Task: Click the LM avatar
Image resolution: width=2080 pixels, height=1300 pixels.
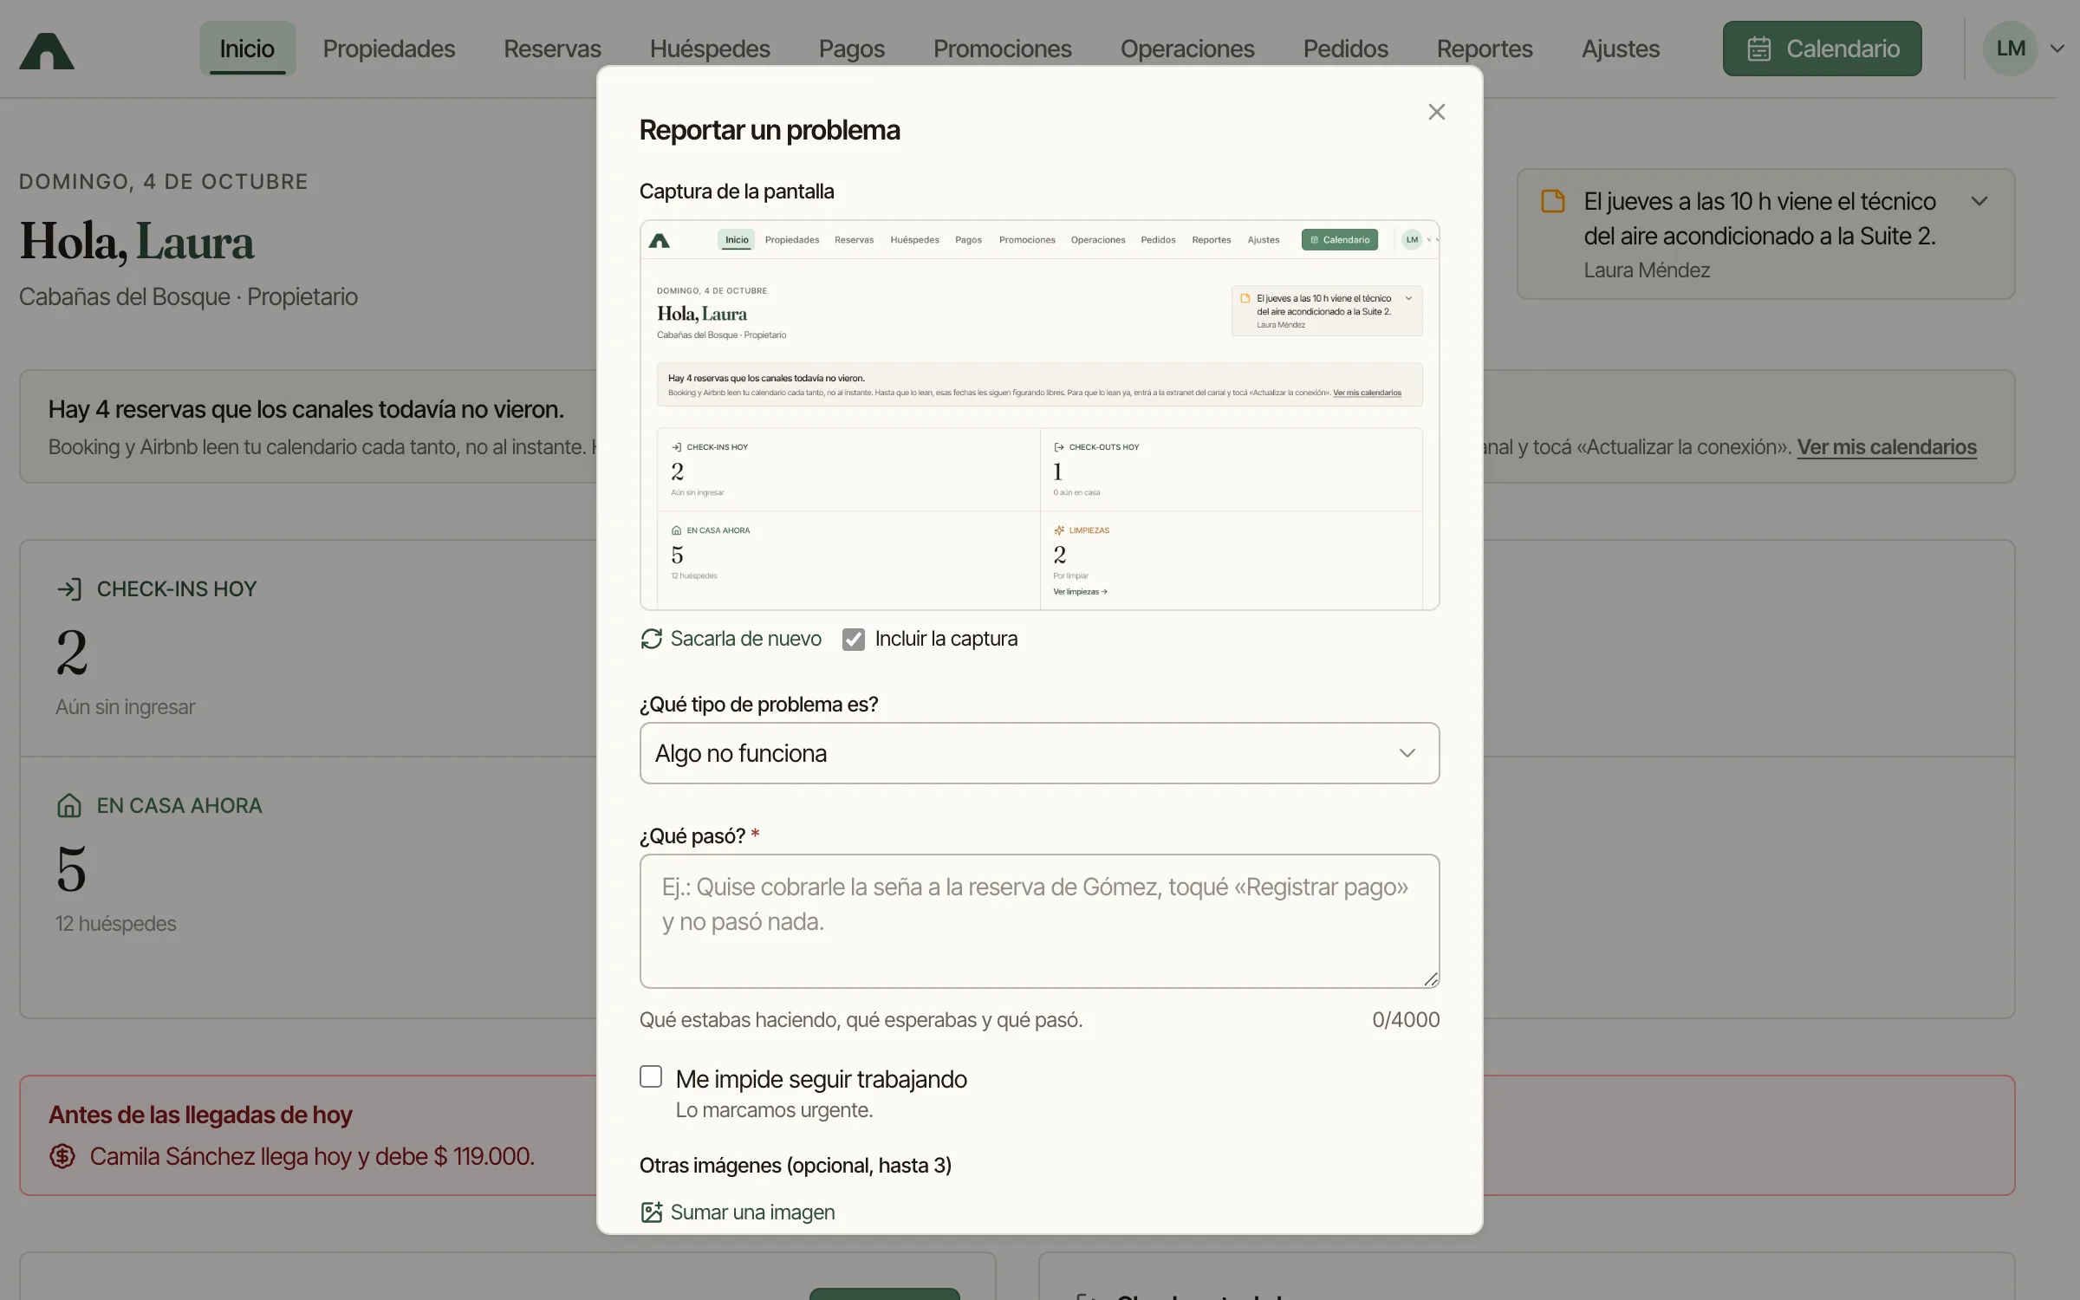Action: 2011,49
